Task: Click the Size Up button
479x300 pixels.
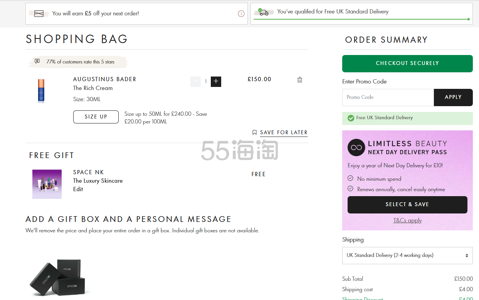Action: 96,117
